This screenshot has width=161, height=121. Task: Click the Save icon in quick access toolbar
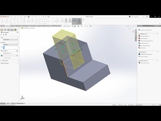[25, 16]
